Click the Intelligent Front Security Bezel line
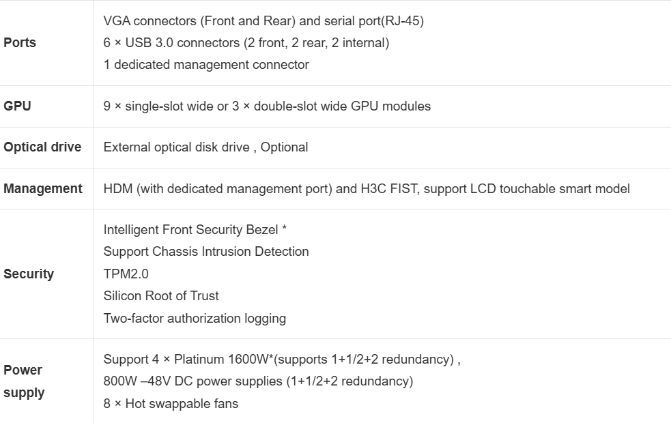The image size is (671, 423). click(195, 229)
